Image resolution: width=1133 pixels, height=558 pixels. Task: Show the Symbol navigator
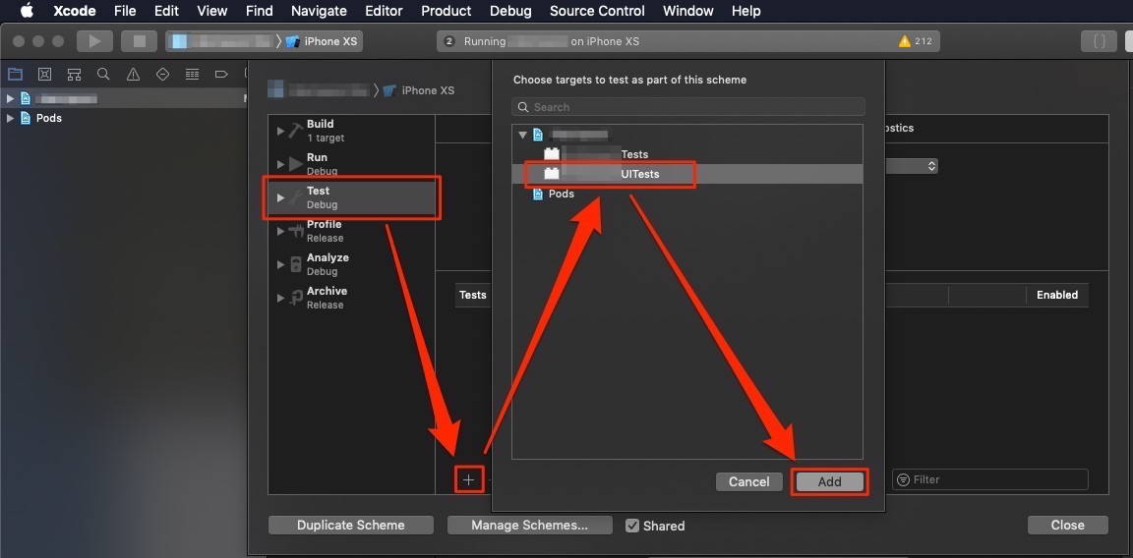[74, 74]
